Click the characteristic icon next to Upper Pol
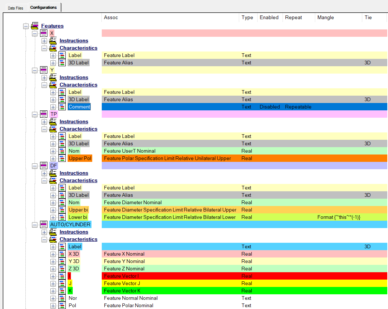The width and height of the screenshot is (388, 309). point(62,158)
